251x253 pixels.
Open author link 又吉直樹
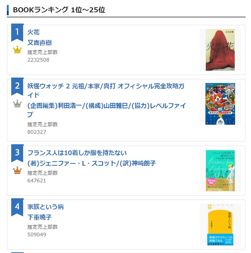click(39, 43)
